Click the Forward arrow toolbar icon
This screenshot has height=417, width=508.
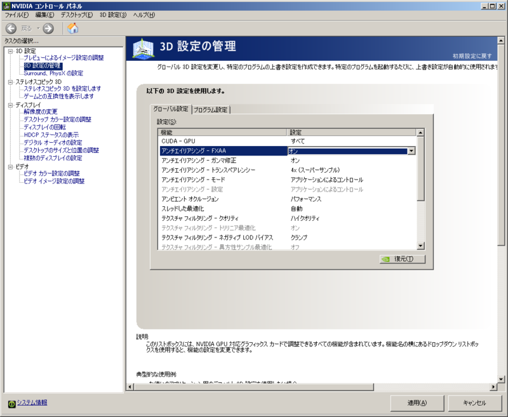pos(48,29)
